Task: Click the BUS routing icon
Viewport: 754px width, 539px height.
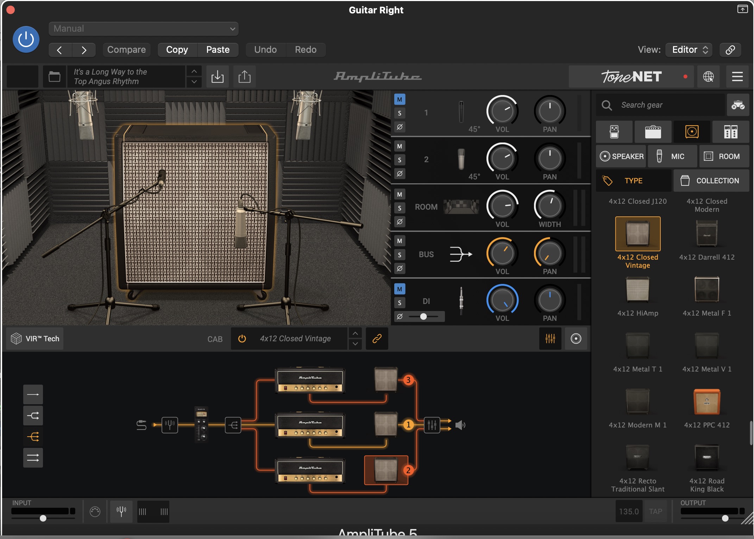Action: click(x=461, y=254)
